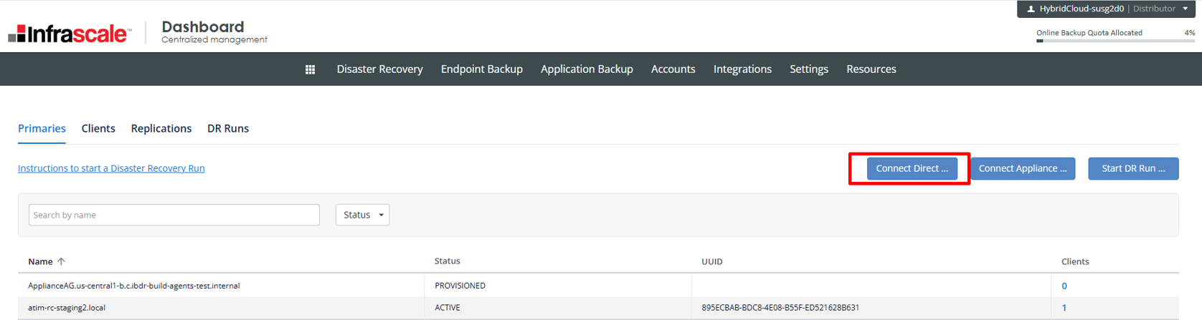Image resolution: width=1202 pixels, height=320 pixels.
Task: Sort by Name column arrow
Action: tap(62, 261)
